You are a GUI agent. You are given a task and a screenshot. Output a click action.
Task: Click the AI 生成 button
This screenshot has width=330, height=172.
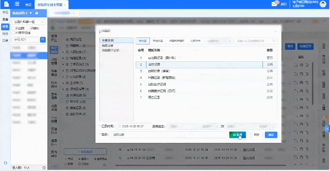237,135
